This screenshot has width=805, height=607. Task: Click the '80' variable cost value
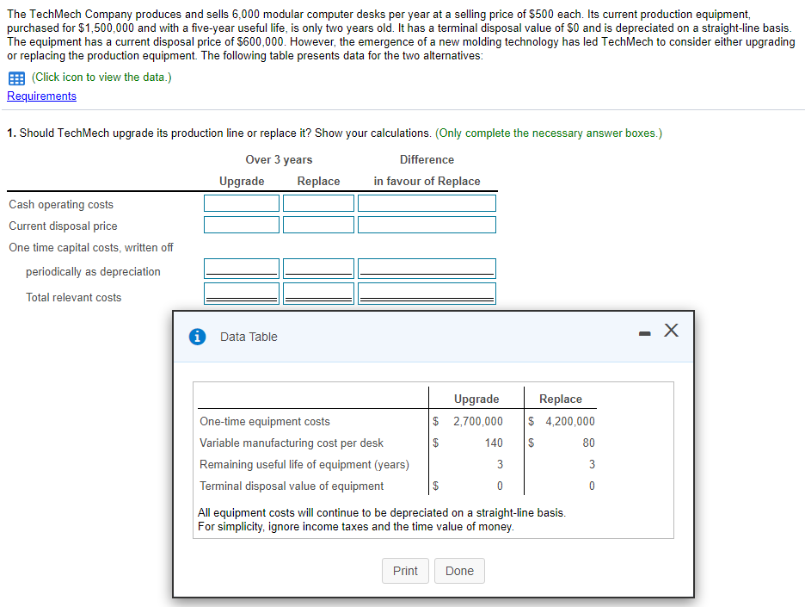click(589, 443)
